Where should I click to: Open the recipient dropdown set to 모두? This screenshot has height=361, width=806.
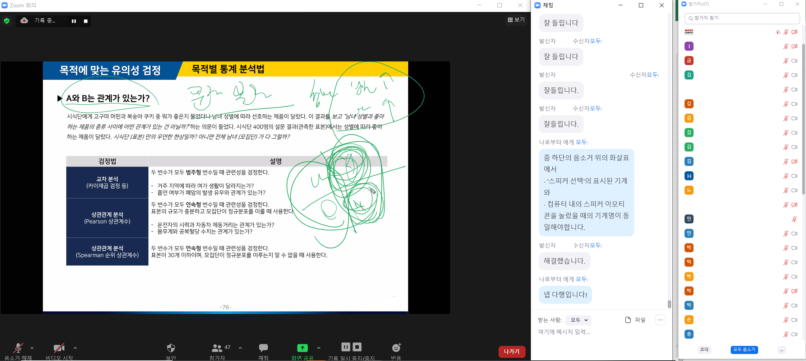[x=578, y=320]
